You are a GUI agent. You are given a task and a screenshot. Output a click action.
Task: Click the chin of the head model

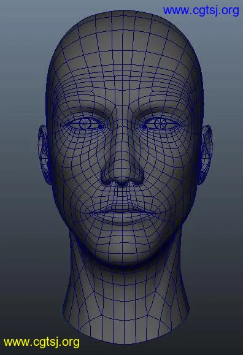point(123,251)
